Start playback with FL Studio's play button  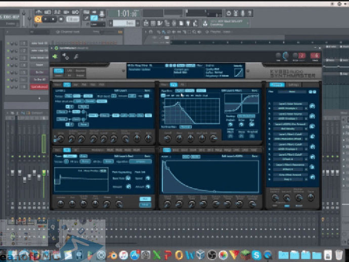pos(46,19)
